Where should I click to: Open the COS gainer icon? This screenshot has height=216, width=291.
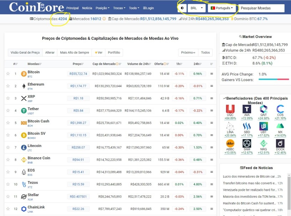[280, 109]
